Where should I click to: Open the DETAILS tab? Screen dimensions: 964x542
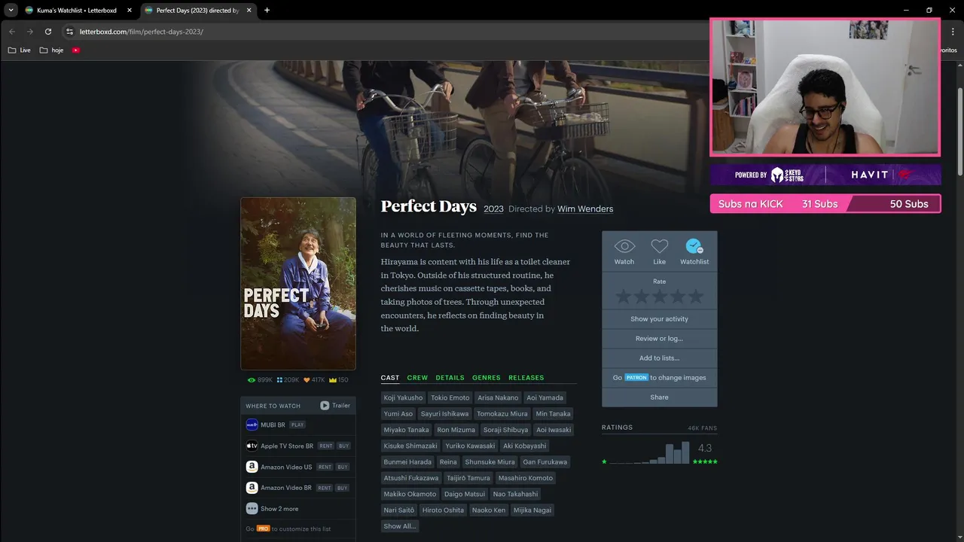[450, 378]
